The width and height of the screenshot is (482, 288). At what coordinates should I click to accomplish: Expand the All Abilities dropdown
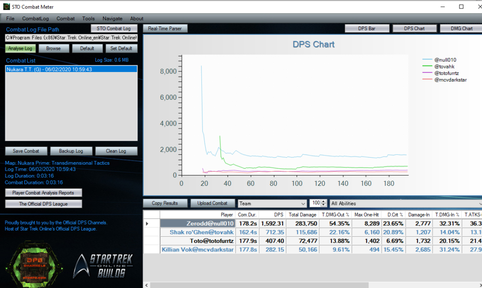[405, 203]
